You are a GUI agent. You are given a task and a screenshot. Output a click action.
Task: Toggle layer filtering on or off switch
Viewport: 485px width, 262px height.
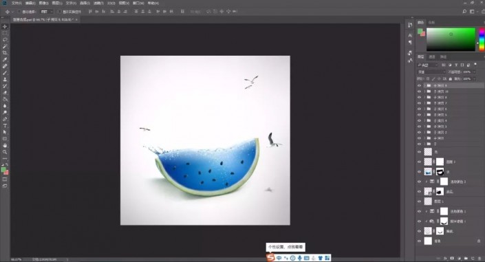(x=475, y=65)
